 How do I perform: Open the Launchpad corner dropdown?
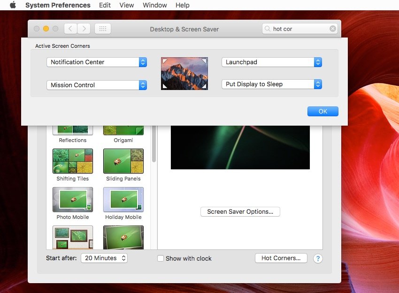pos(272,62)
